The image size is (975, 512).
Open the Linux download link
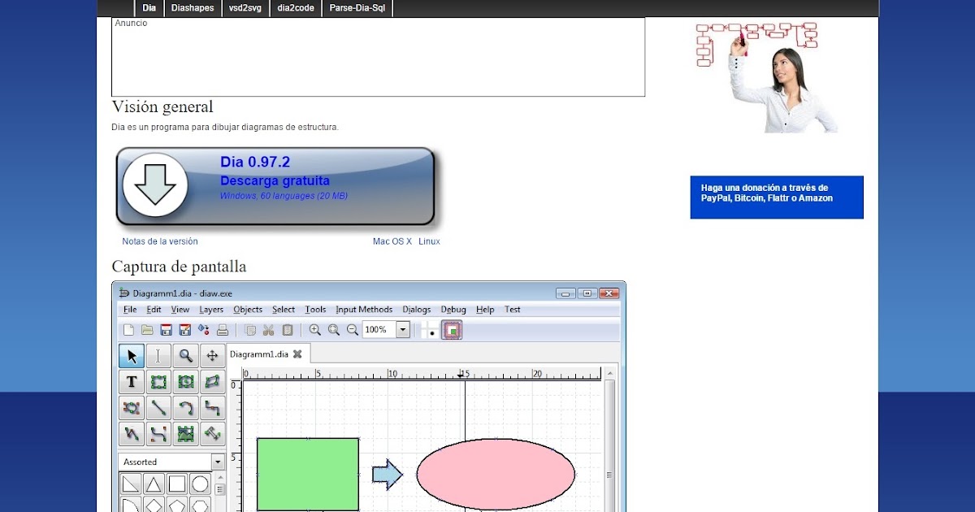coord(429,241)
